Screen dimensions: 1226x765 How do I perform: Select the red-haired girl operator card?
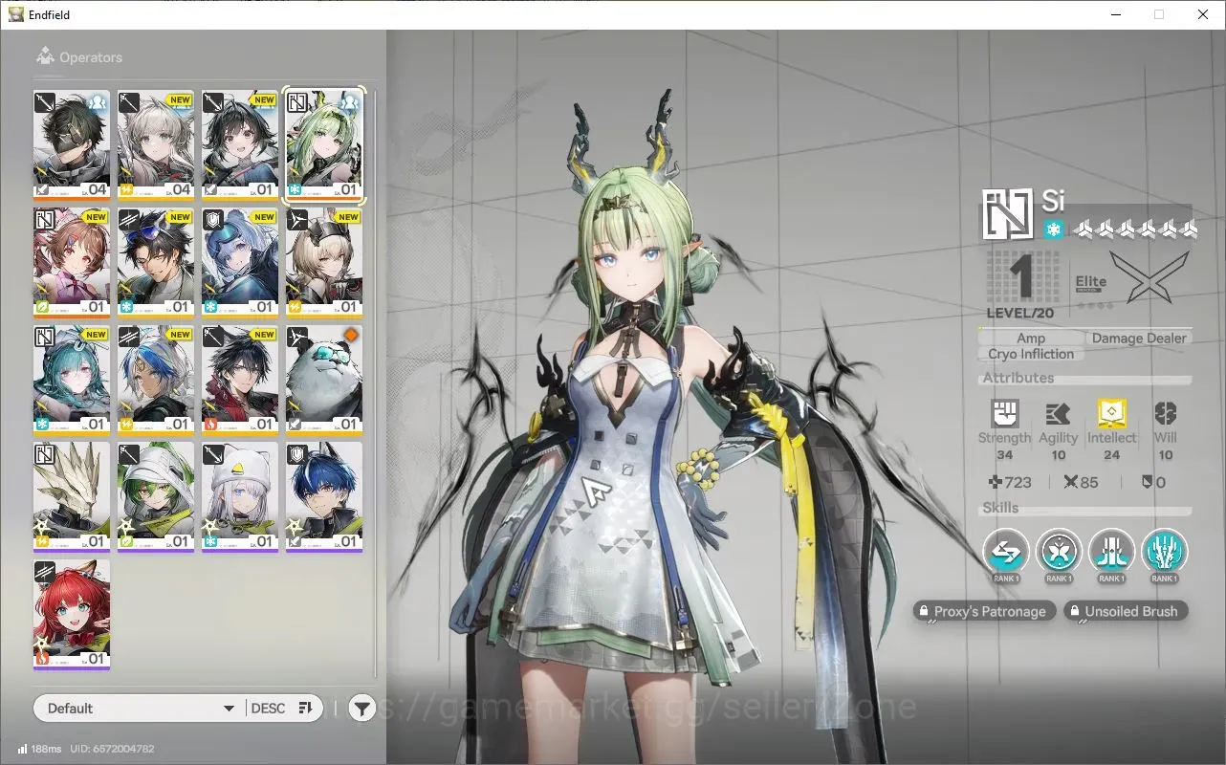click(72, 613)
